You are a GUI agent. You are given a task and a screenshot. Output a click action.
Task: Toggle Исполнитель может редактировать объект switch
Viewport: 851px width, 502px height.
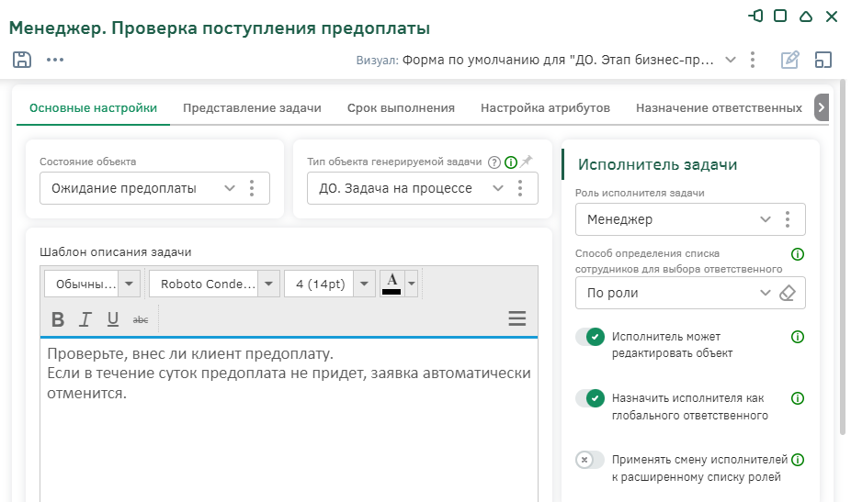(590, 337)
